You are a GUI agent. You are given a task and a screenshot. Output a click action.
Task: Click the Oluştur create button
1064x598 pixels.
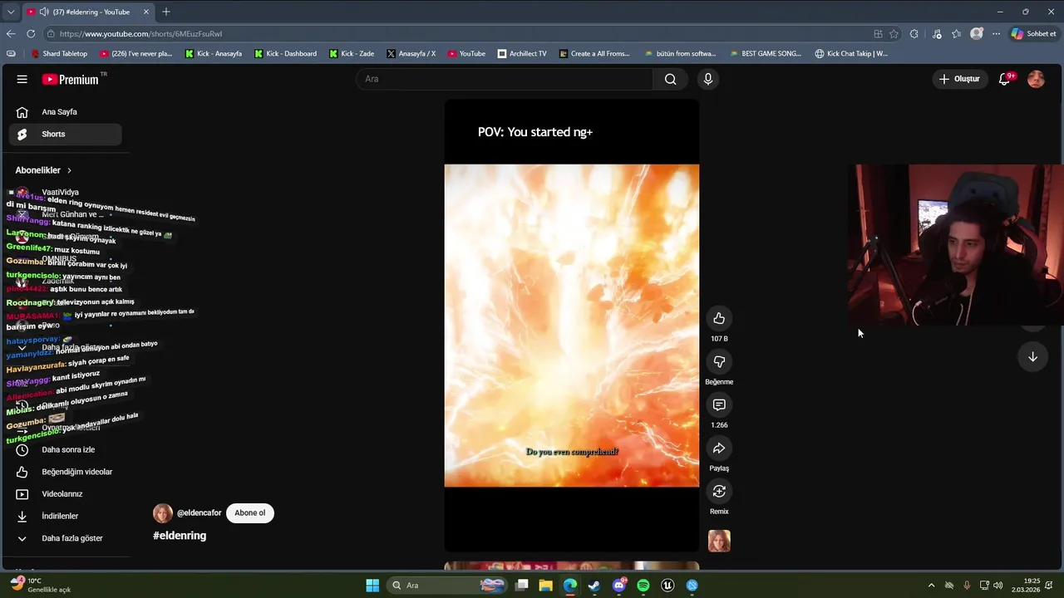pos(959,79)
